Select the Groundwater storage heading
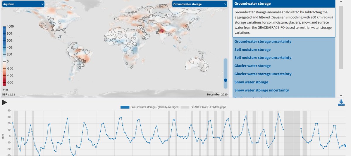351x156 pixels. [x=284, y=4]
